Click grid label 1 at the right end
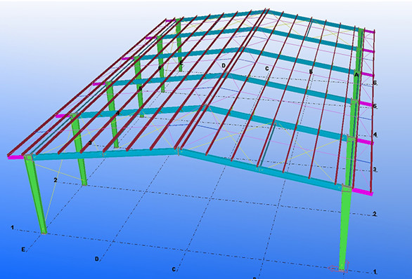Viewport: 412px width, 279px height. point(375,272)
